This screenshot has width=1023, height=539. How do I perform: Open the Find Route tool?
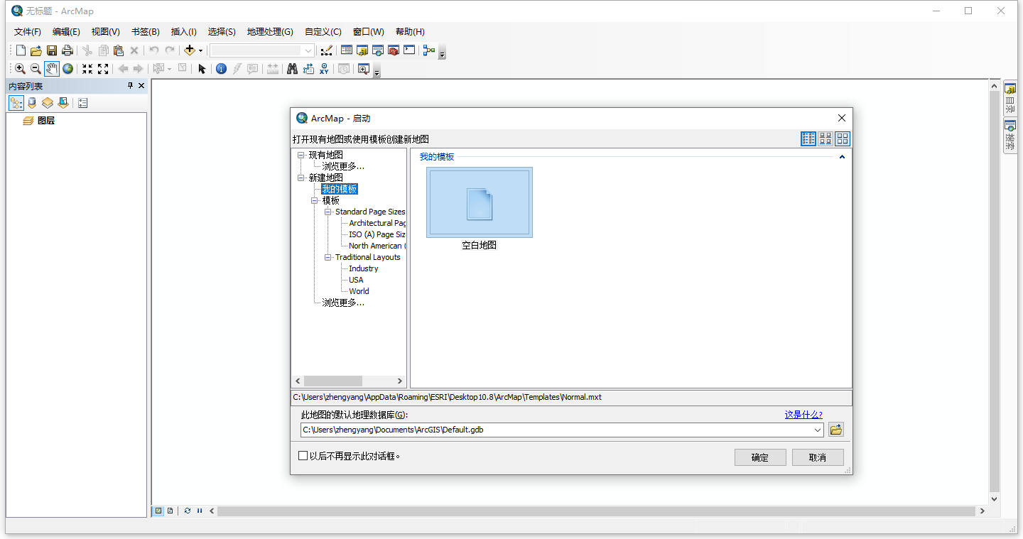(308, 69)
